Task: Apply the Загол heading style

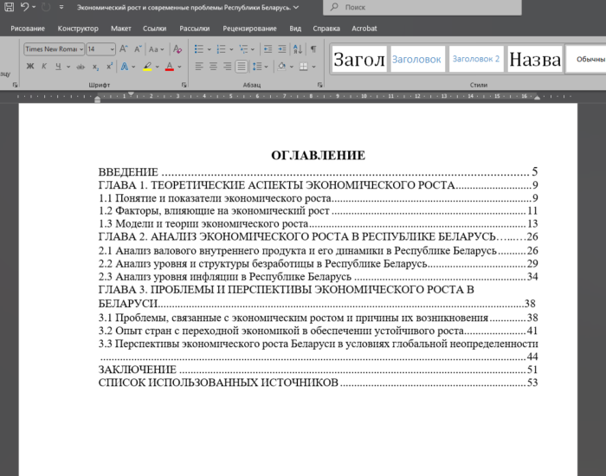Action: coord(359,59)
